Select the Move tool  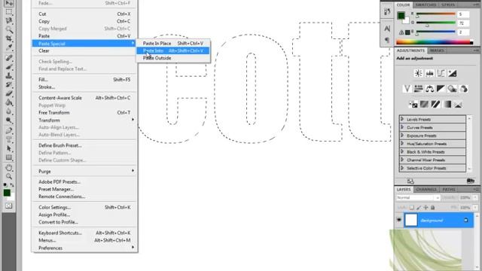9,3
